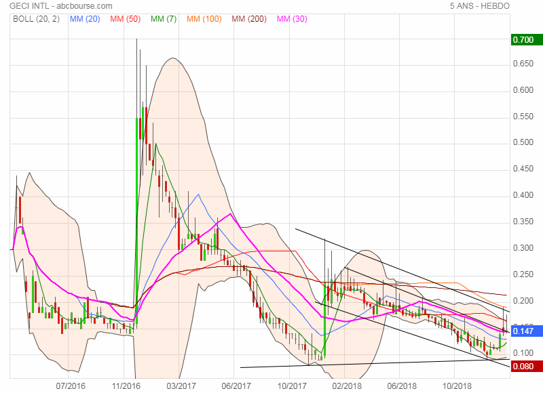This screenshot has width=543, height=393.
Task: Click the orange MM (100) legend label
Action: [x=204, y=19]
